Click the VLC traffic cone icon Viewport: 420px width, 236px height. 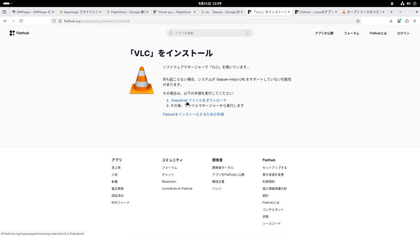(x=142, y=80)
